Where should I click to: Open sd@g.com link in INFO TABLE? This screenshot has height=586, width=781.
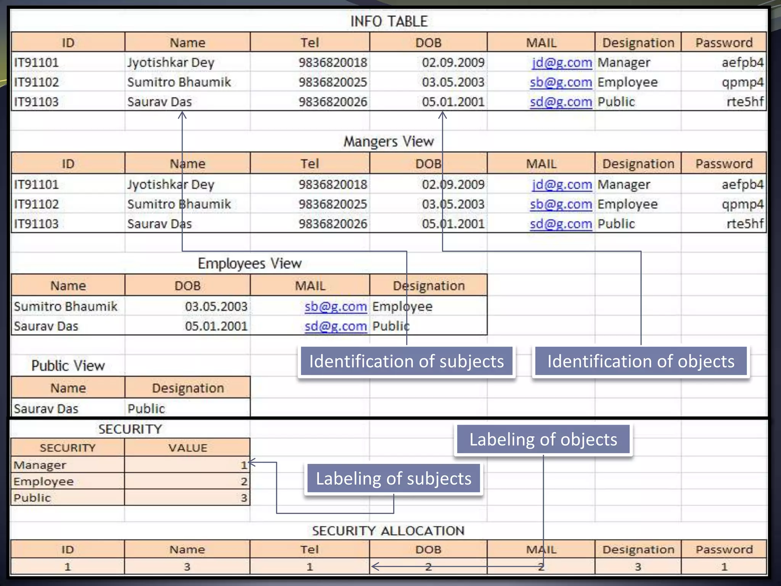[x=561, y=102]
